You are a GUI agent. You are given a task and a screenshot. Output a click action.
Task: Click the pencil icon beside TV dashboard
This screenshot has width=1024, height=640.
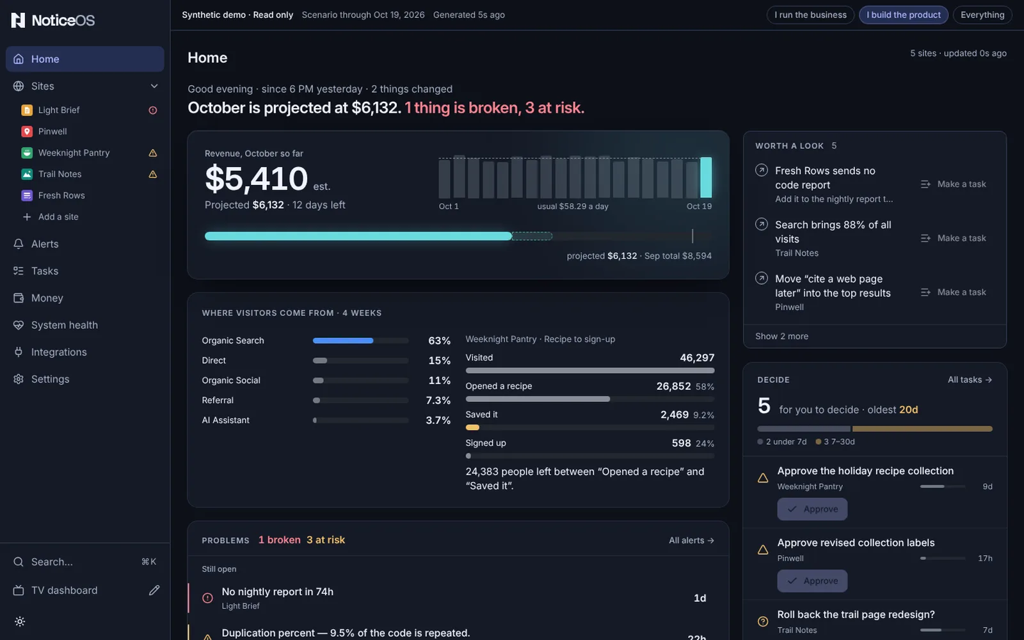pyautogui.click(x=154, y=590)
